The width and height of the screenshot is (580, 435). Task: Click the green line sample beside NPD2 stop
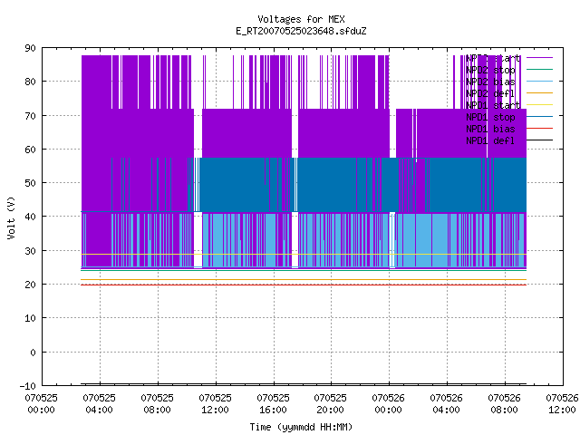(x=539, y=70)
